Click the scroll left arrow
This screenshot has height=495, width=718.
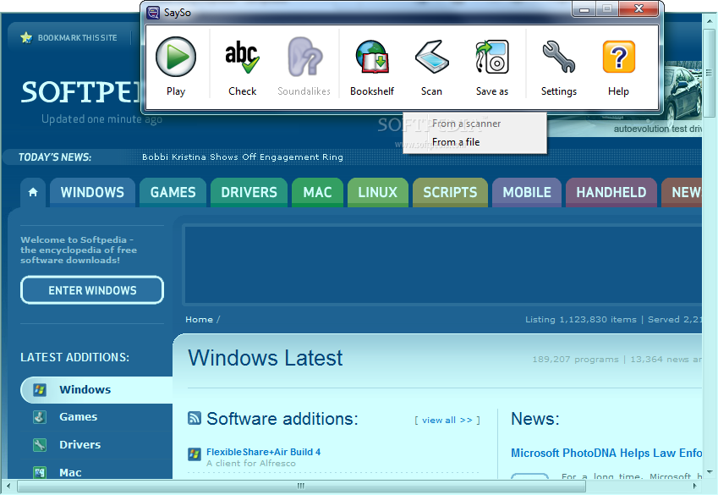pyautogui.click(x=8, y=486)
